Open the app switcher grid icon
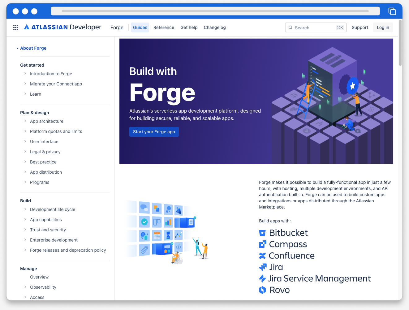 tap(16, 27)
